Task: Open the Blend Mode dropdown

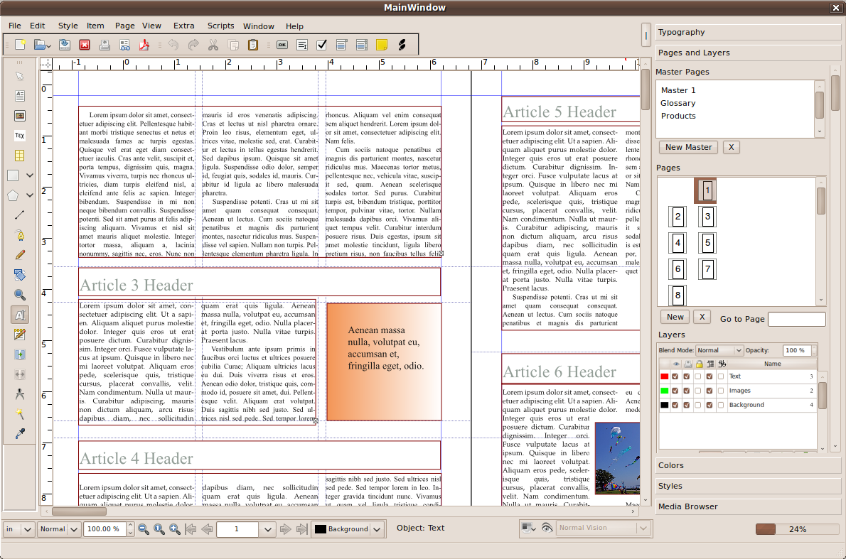Action: click(x=719, y=350)
